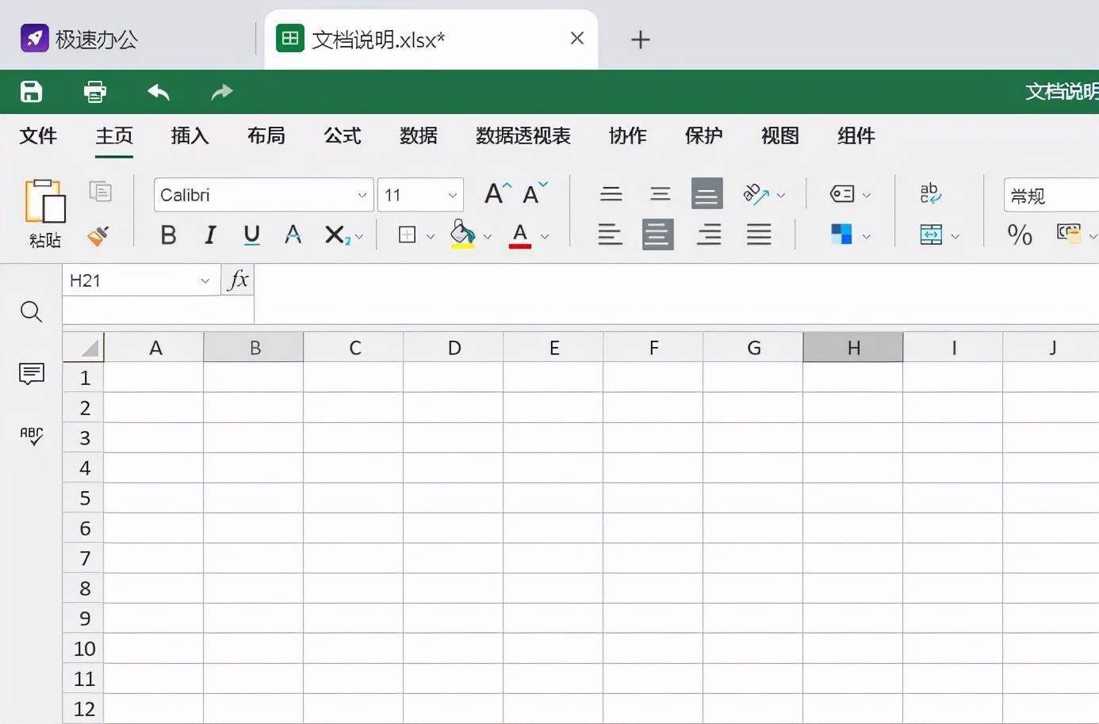Redo the last undone action
Screen dimensions: 1099x724
point(222,92)
